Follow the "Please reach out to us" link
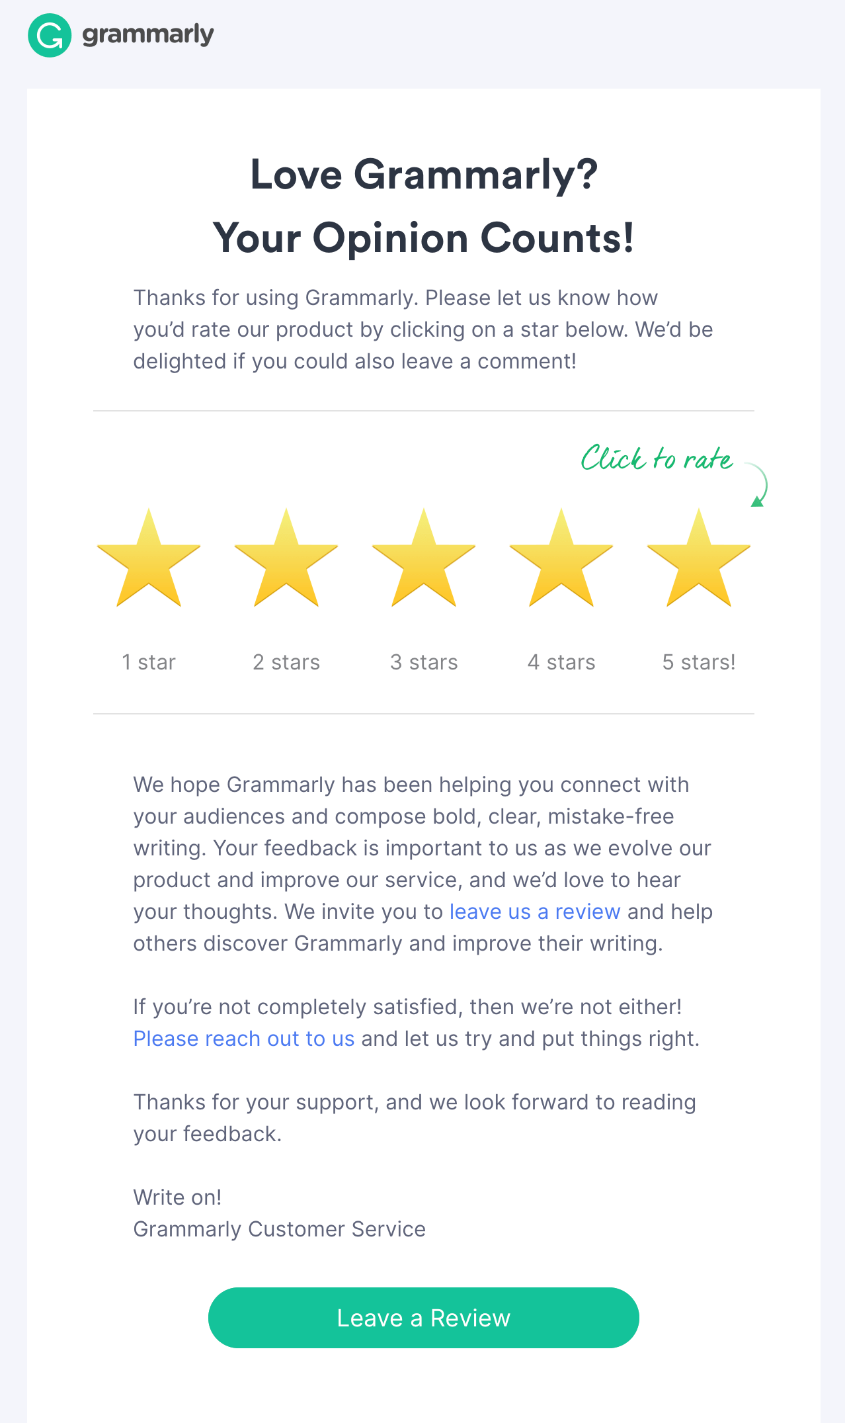This screenshot has width=845, height=1423. click(x=244, y=1039)
